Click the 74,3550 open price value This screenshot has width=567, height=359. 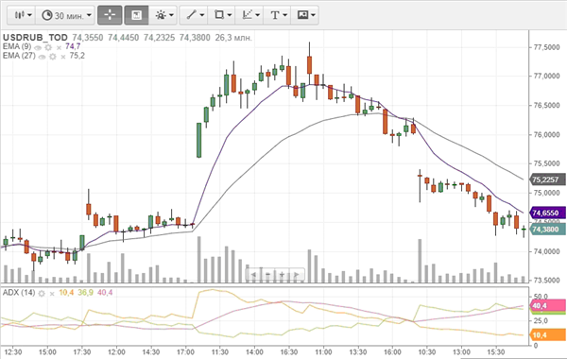point(88,38)
